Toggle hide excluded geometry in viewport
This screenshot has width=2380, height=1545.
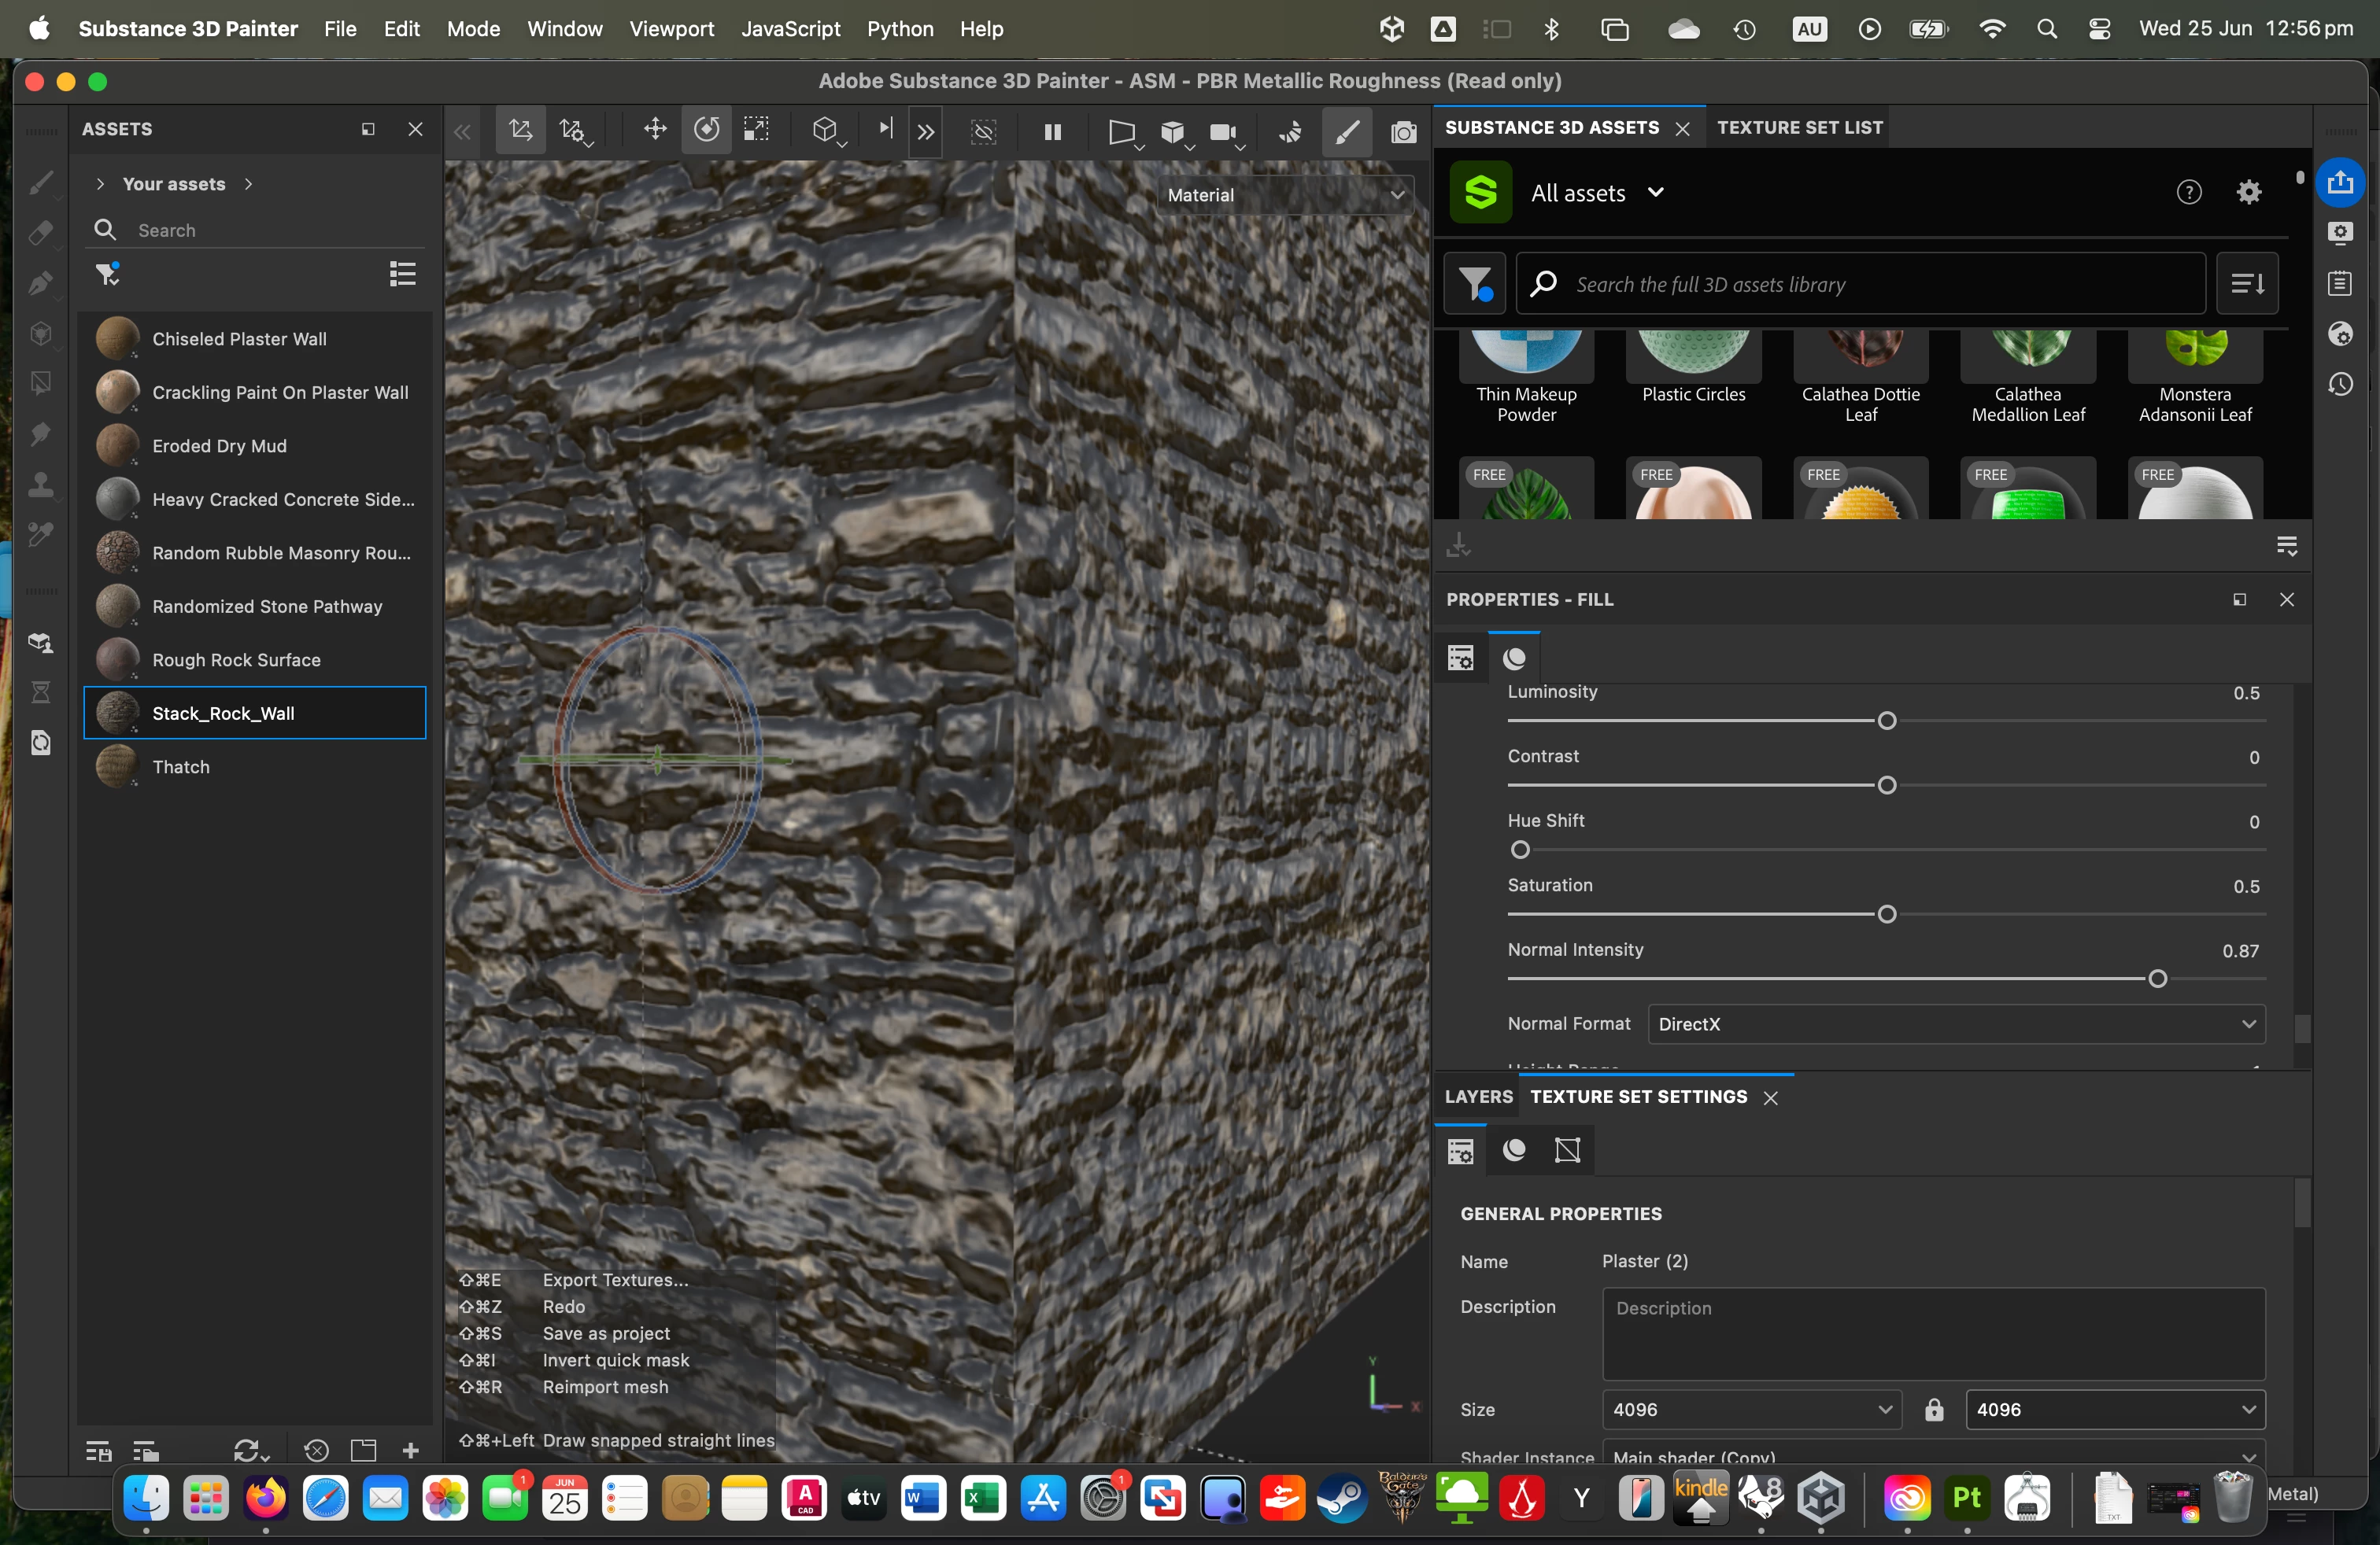click(984, 131)
